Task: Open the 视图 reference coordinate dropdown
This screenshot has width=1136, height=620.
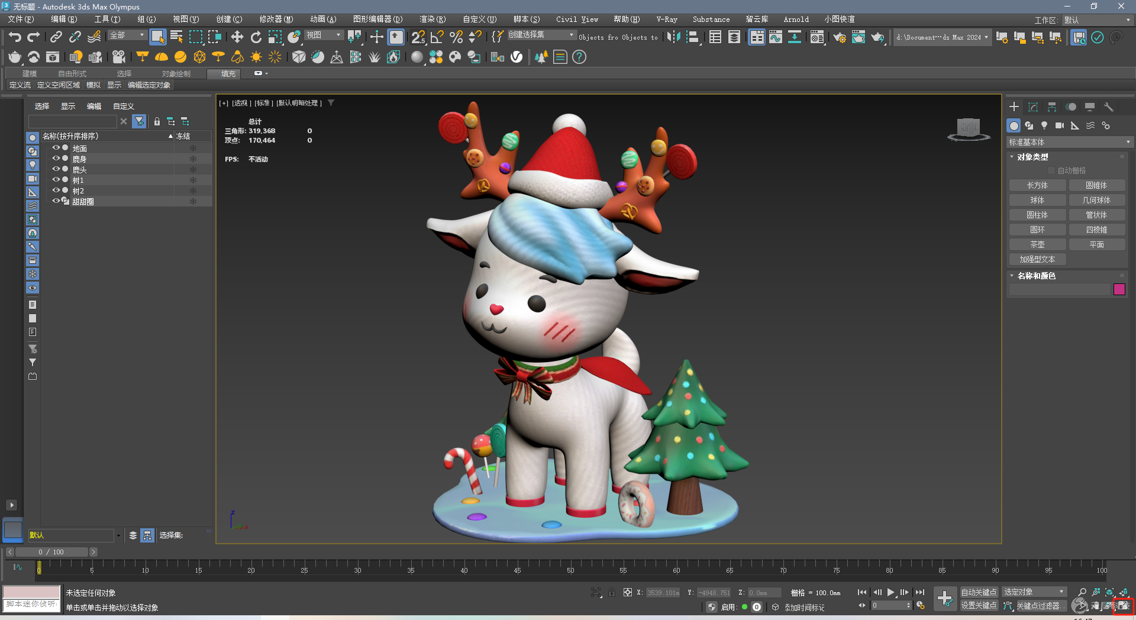Action: [x=324, y=35]
